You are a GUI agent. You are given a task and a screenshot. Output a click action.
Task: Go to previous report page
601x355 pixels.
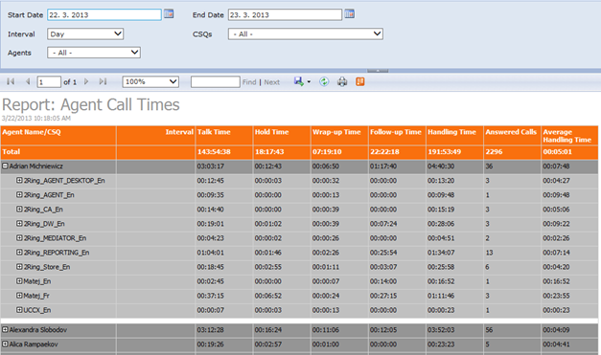click(x=28, y=81)
